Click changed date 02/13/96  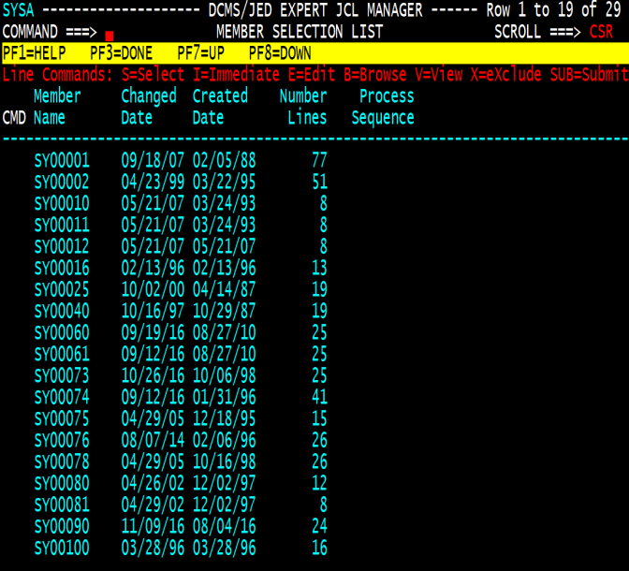point(153,268)
